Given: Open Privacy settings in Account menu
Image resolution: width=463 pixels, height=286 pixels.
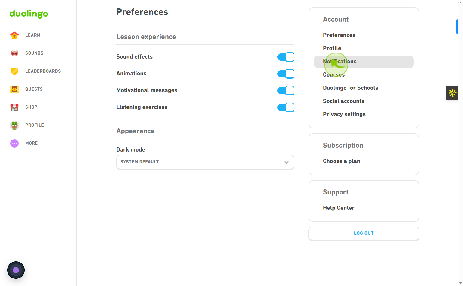Looking at the screenshot, I should (344, 114).
